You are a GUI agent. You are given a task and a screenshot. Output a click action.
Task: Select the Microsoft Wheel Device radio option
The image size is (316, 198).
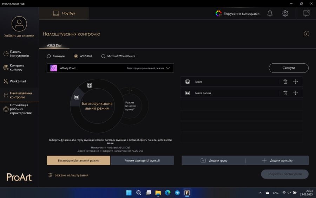(103, 56)
